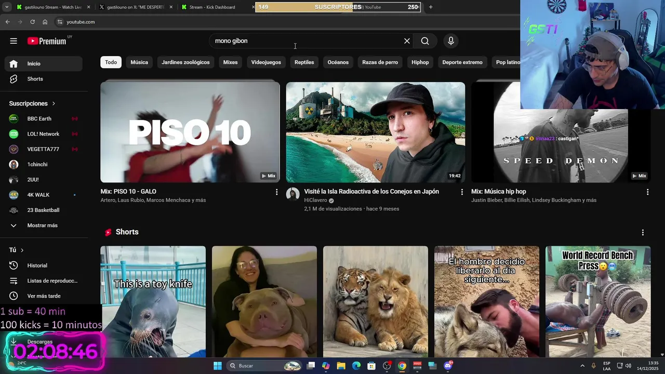Expand Mostrar más subscriptions
This screenshot has height=374, width=665.
(x=44, y=225)
